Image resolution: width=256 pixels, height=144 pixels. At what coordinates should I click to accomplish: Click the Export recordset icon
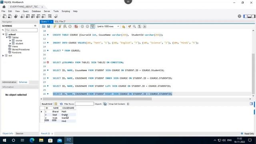(x=105, y=104)
